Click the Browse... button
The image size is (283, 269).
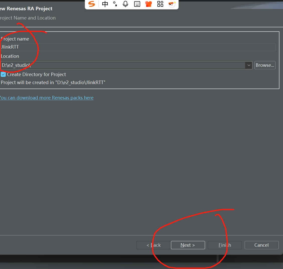tap(265, 65)
